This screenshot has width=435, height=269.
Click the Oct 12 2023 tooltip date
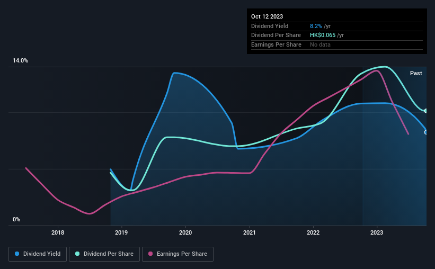(267, 16)
